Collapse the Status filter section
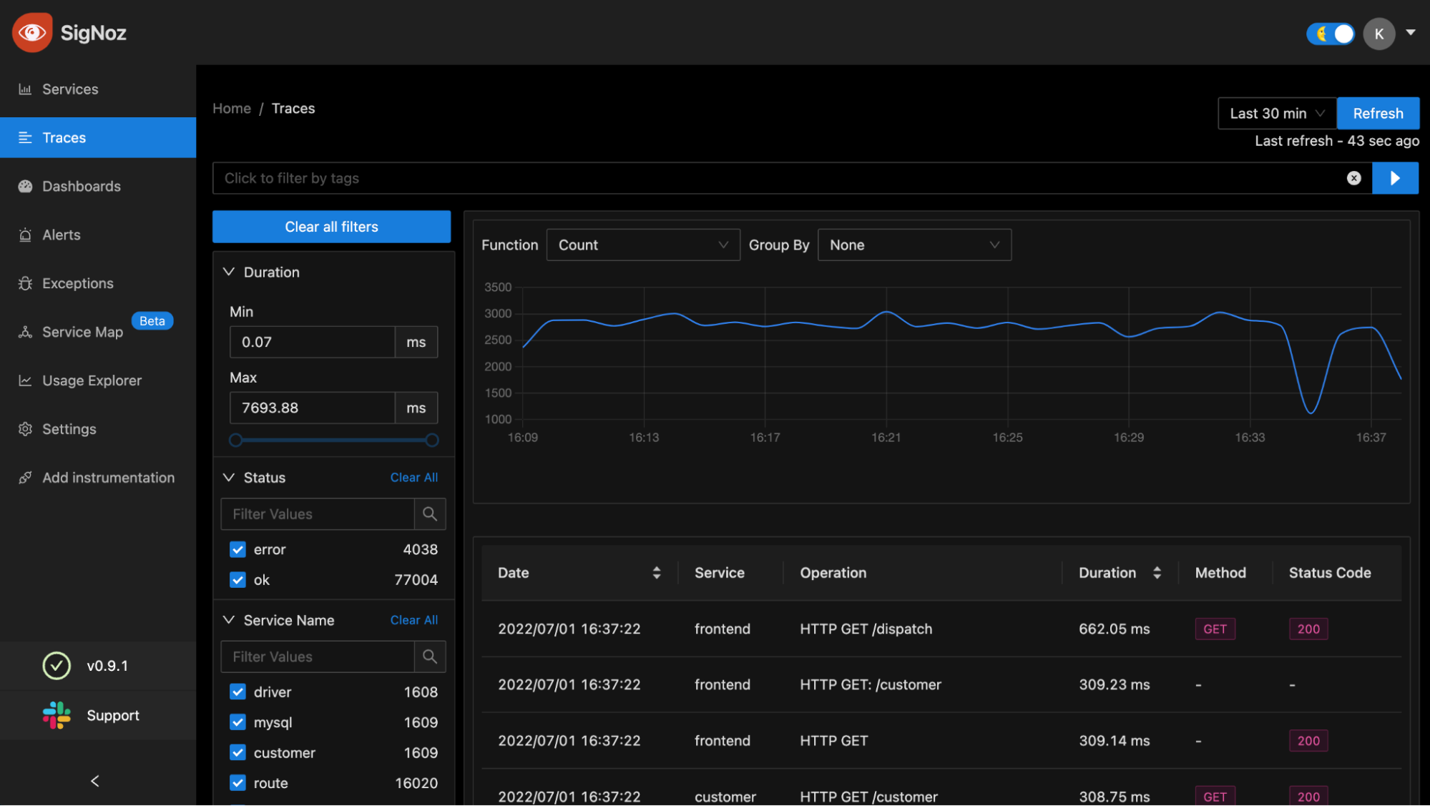The image size is (1430, 806). (x=229, y=477)
